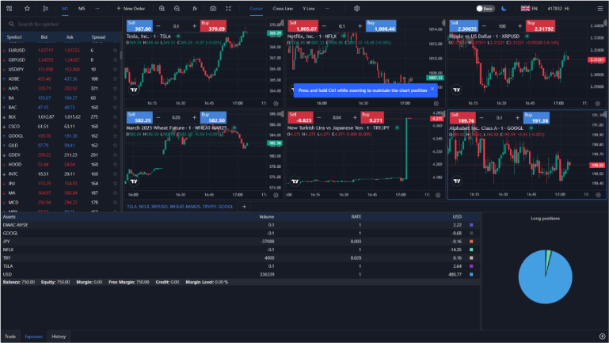Expand the USDJPY symbol row arrow
The height and width of the screenshot is (343, 609).
(4, 70)
